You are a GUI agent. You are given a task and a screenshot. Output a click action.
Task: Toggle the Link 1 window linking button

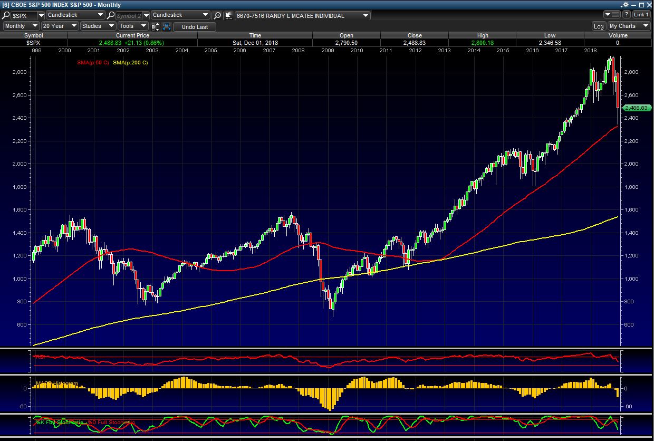(641, 15)
